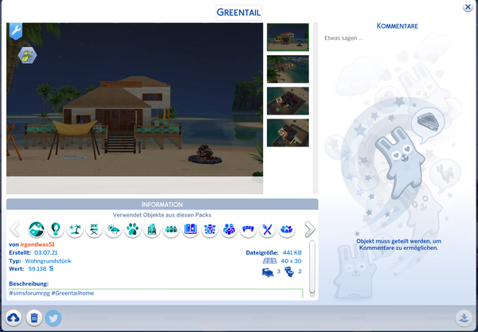Click the Greentail title field

click(x=239, y=13)
